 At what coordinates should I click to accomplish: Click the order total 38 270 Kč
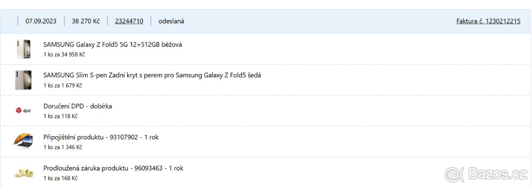click(x=86, y=21)
